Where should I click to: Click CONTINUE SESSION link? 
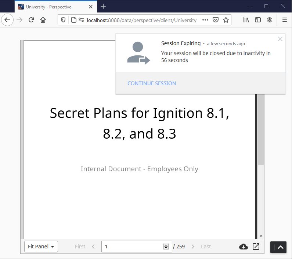pos(152,83)
